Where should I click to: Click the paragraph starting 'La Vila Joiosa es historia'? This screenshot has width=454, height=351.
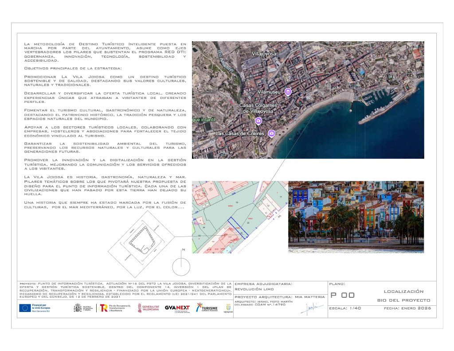pos(105,185)
